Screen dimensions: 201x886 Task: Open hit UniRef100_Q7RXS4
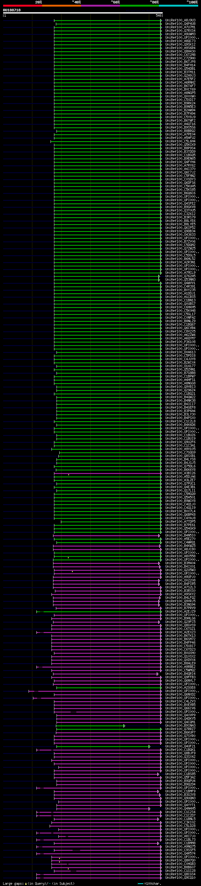pos(180,30)
